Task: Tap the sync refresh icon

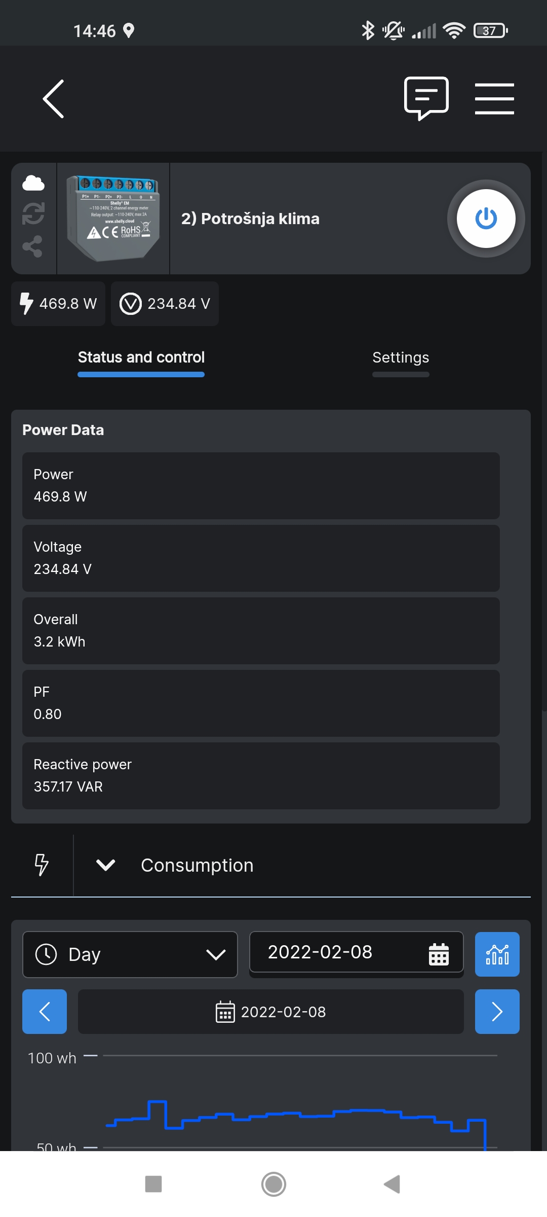Action: [33, 213]
